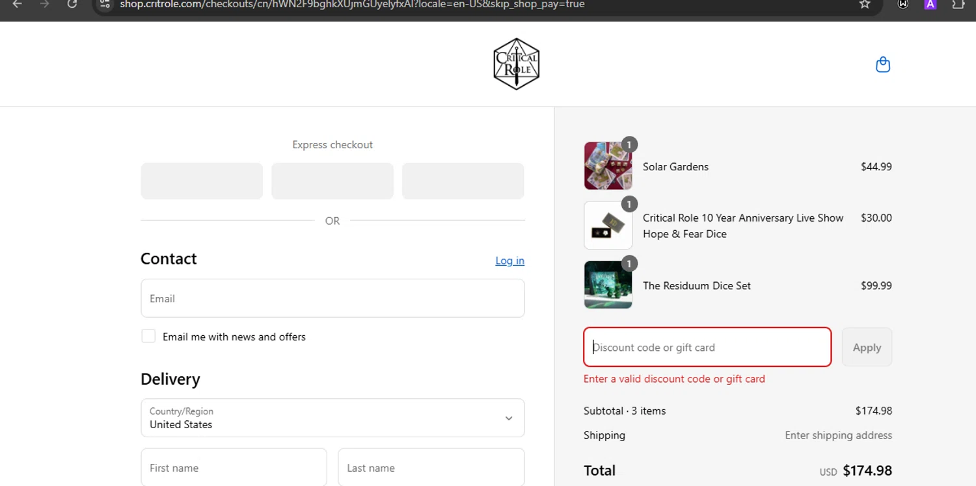Viewport: 976px width, 486px height.
Task: Click the Hope & Fear Dice thumbnail
Action: pos(608,225)
